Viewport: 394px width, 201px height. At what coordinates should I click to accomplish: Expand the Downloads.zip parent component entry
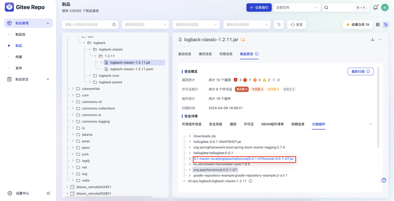pos(190,136)
